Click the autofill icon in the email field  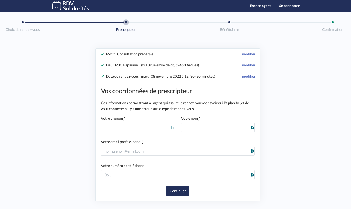coord(252,151)
